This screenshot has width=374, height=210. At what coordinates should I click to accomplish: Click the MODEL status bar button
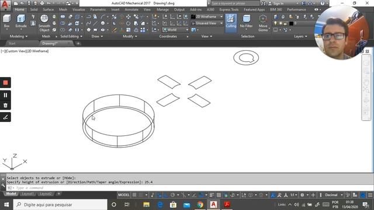(124, 195)
